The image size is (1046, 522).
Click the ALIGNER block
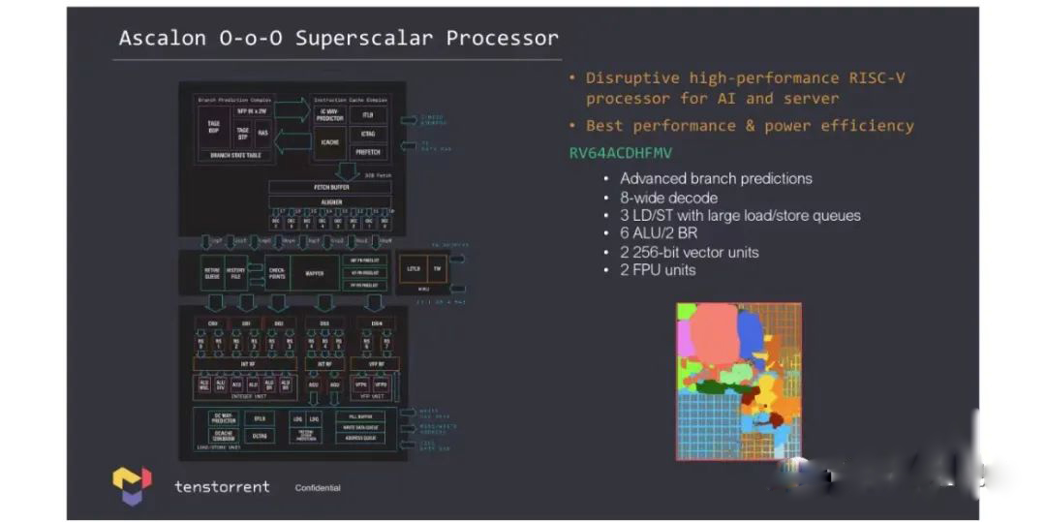330,202
